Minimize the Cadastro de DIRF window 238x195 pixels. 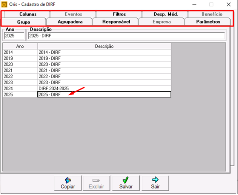coord(195,5)
